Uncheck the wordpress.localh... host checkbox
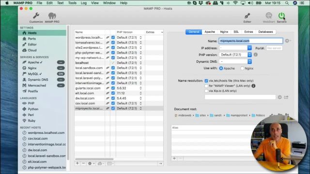The image size is (310, 174). coord(113,37)
